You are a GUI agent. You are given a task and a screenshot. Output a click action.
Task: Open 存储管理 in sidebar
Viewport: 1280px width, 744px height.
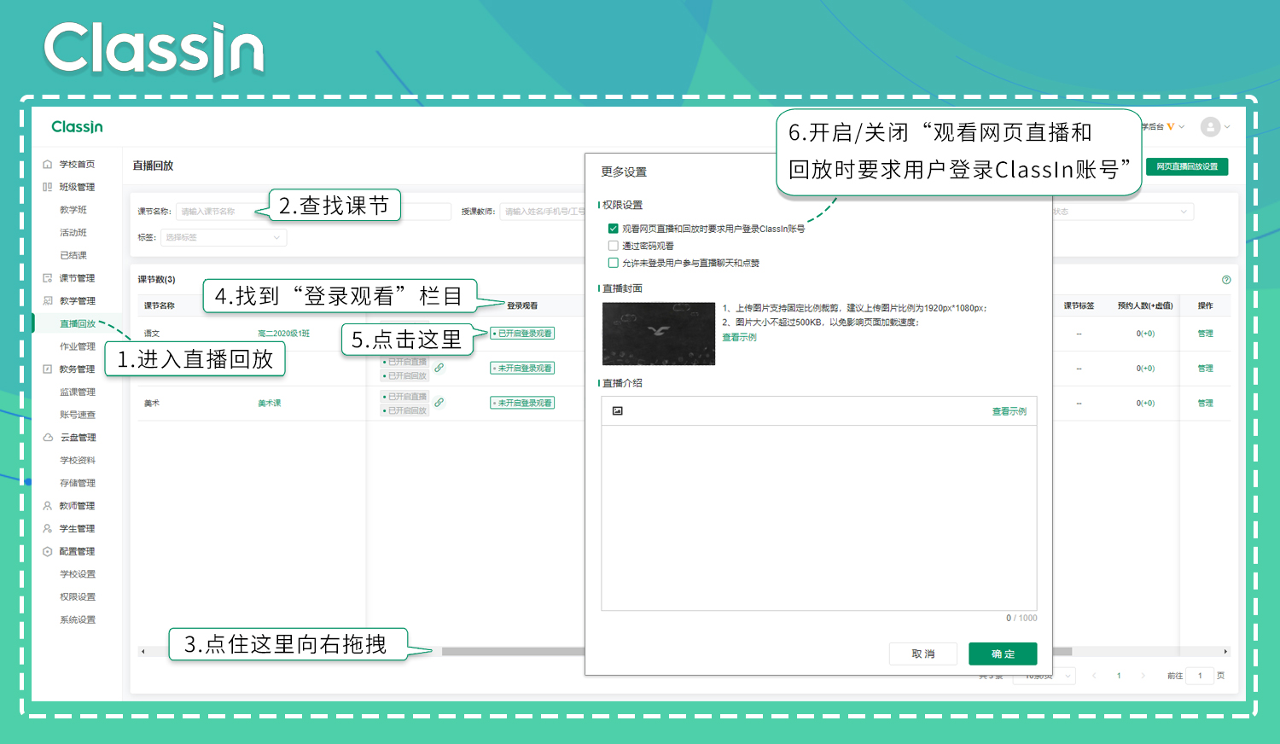[x=78, y=483]
